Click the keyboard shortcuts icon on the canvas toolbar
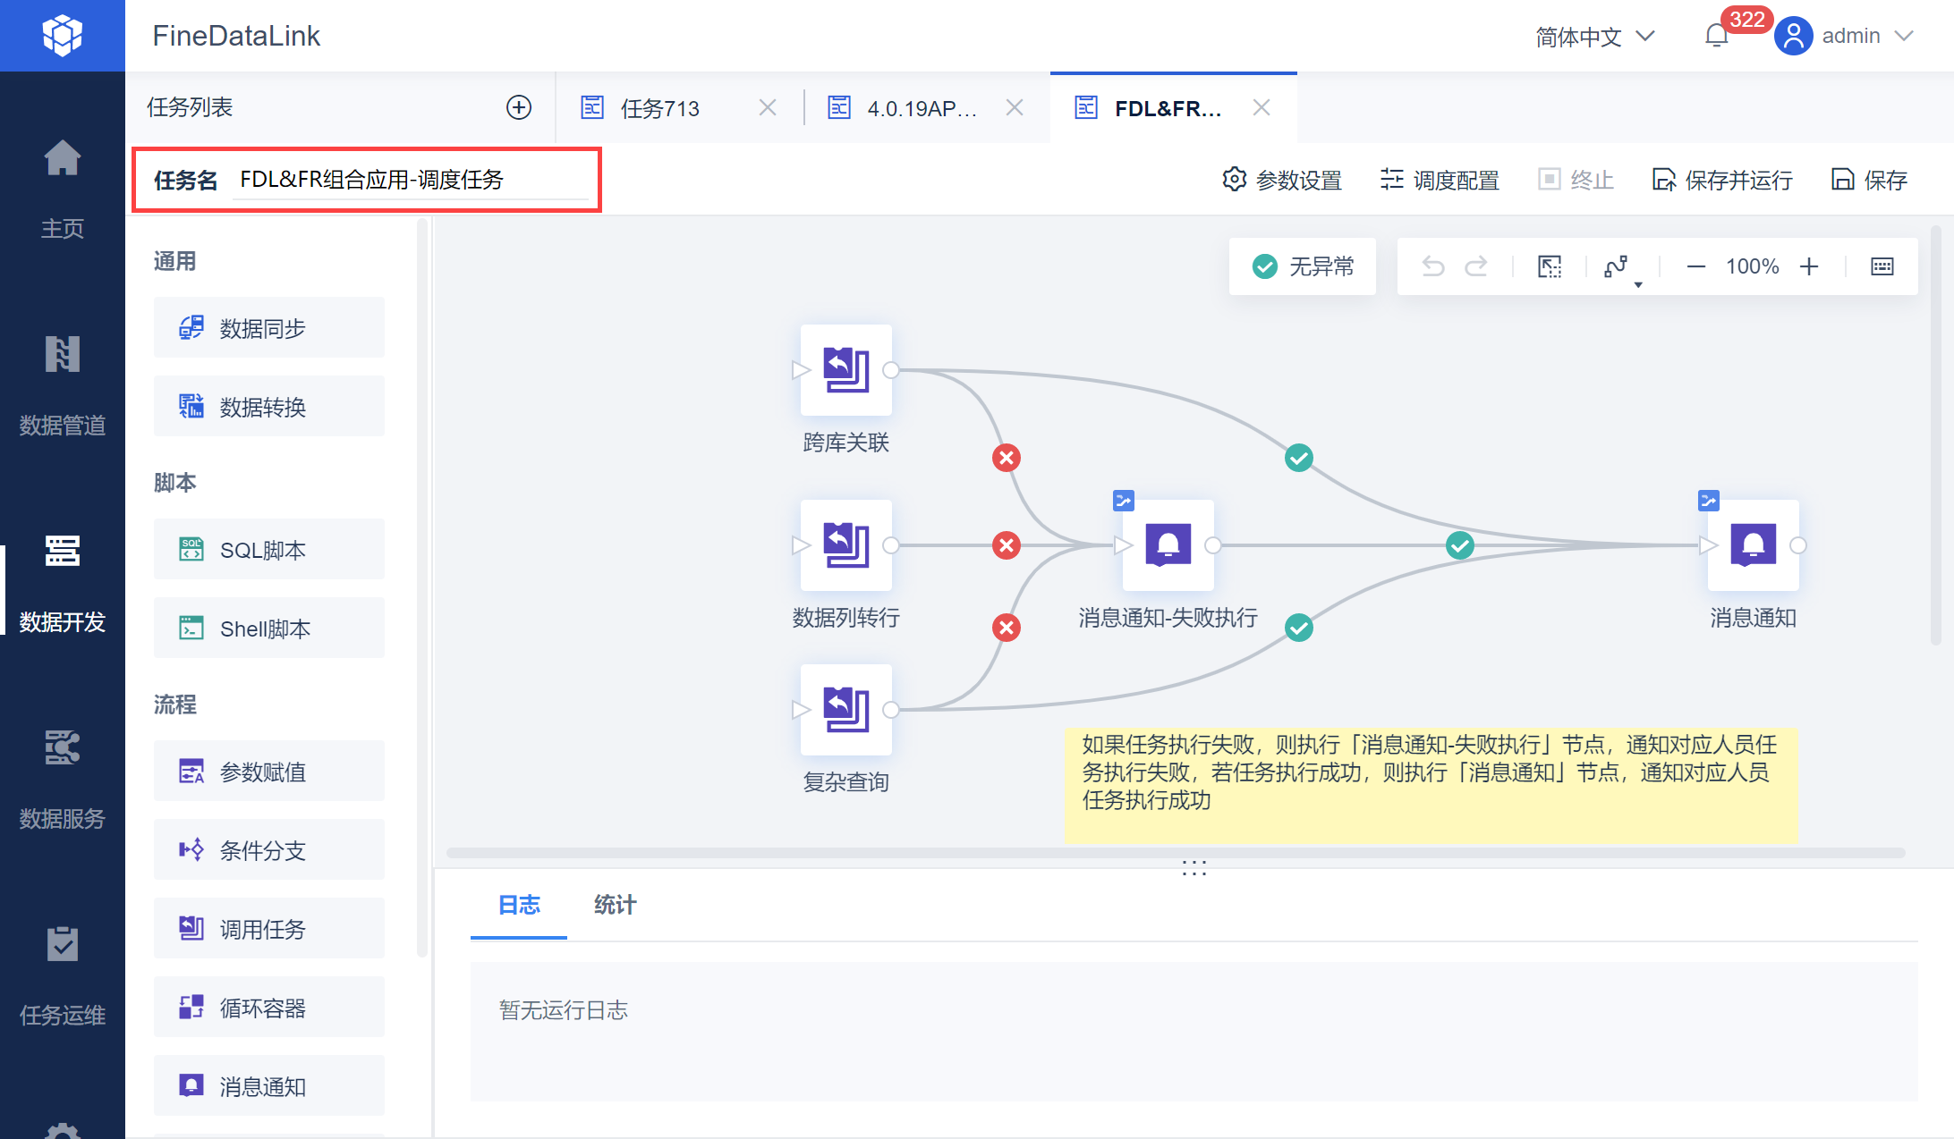The width and height of the screenshot is (1954, 1139). [x=1882, y=266]
